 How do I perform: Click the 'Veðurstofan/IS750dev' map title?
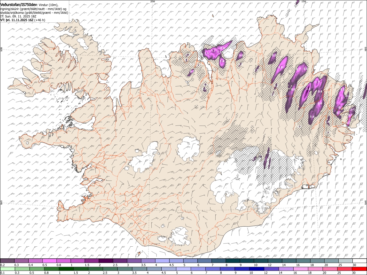(18, 5)
